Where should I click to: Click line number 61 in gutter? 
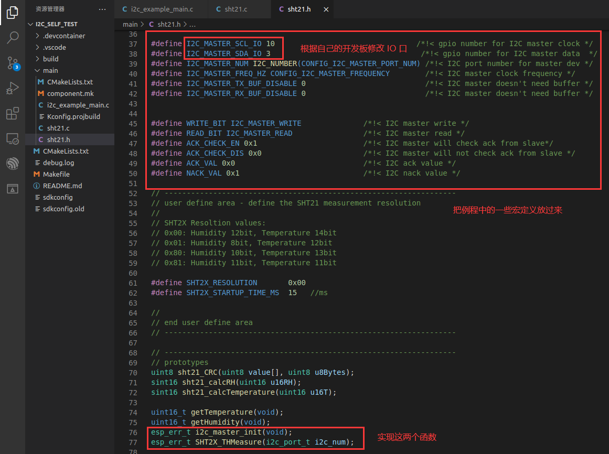(x=133, y=283)
